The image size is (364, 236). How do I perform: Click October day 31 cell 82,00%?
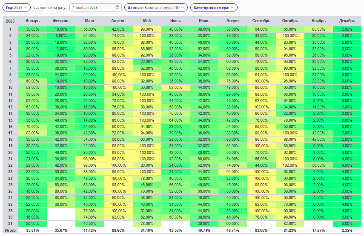[290, 224]
